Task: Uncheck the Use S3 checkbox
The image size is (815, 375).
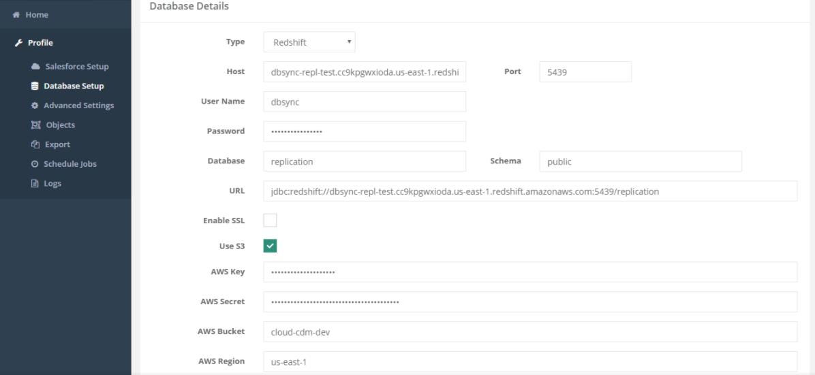Action: (x=270, y=246)
